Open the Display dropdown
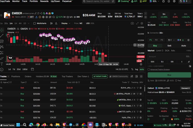The width and height of the screenshot is (193, 128). point(66,23)
